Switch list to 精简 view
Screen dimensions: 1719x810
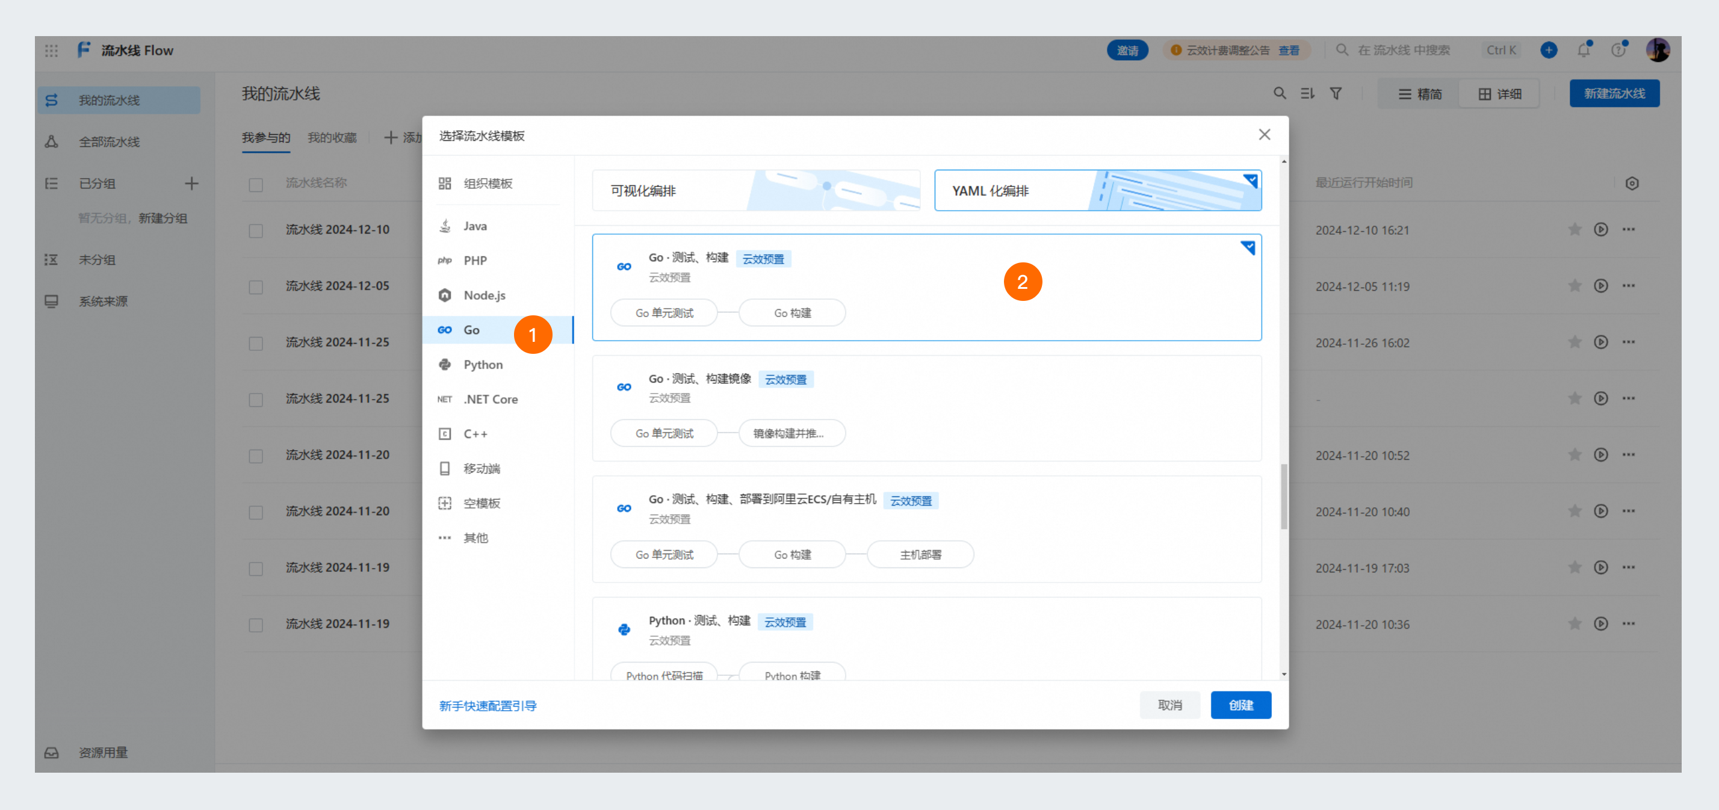1419,94
